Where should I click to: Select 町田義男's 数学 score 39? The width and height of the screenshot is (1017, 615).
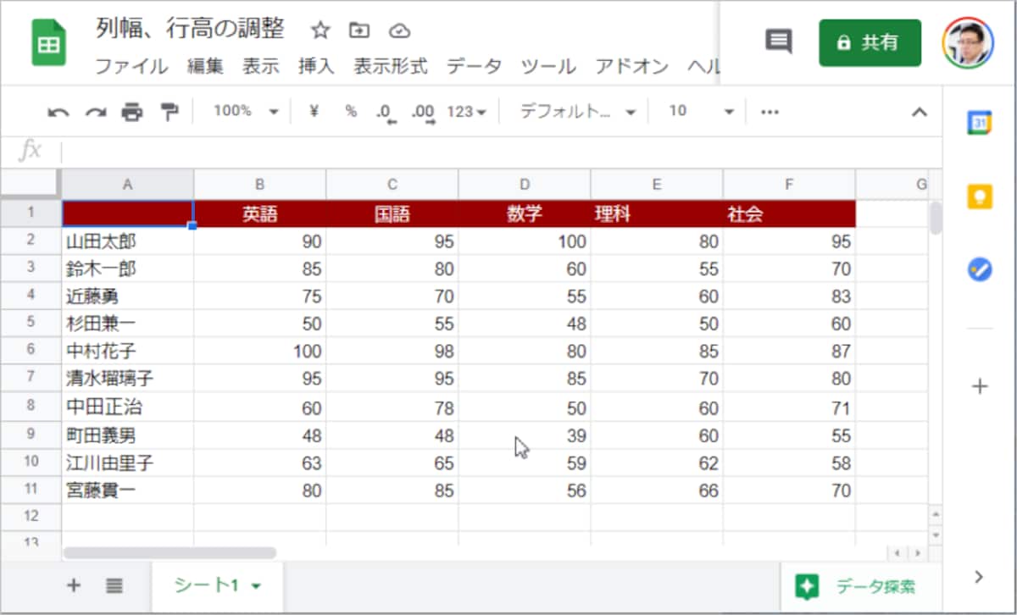[525, 435]
